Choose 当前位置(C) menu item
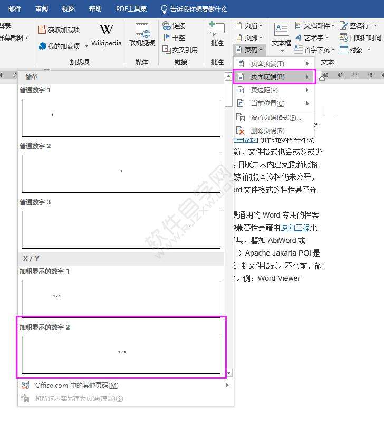This screenshot has width=384, height=423. pos(274,103)
